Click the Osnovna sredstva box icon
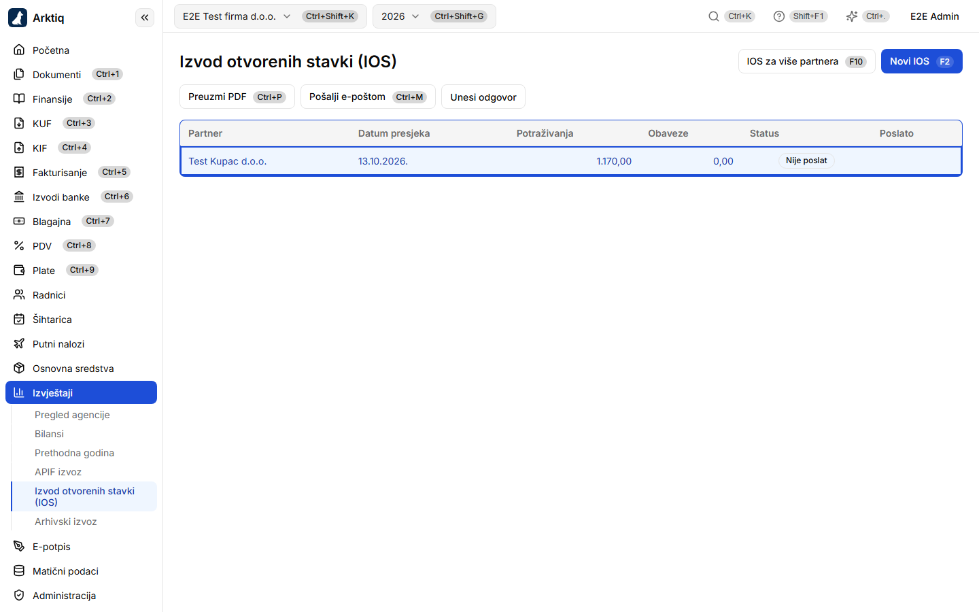 19,368
